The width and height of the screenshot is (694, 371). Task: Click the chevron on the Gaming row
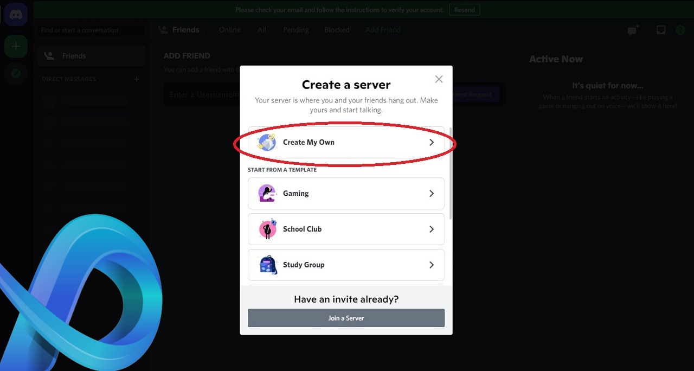(432, 193)
